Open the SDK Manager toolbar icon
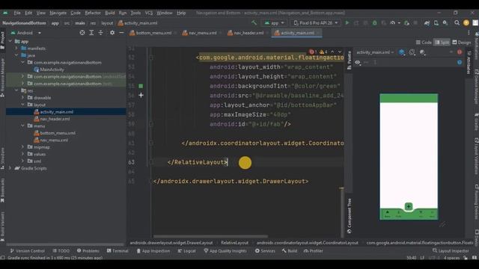This screenshot has height=269, width=479. click(x=445, y=23)
